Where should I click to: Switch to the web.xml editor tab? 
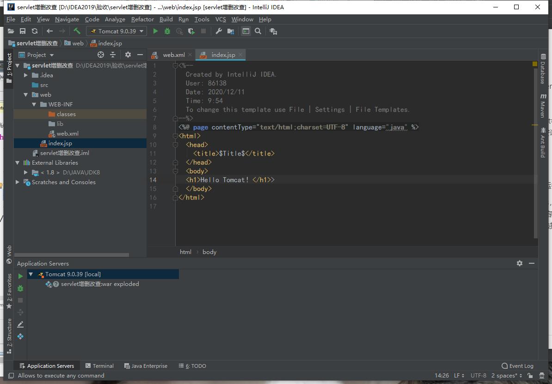click(x=173, y=55)
